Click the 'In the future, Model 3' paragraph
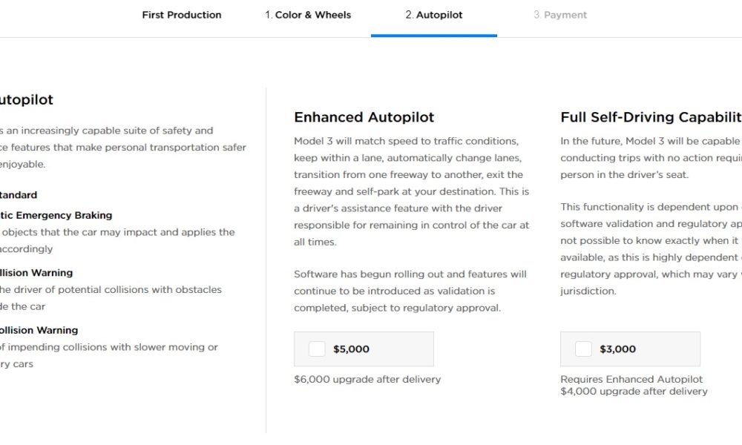The height and width of the screenshot is (445, 742). (651, 158)
